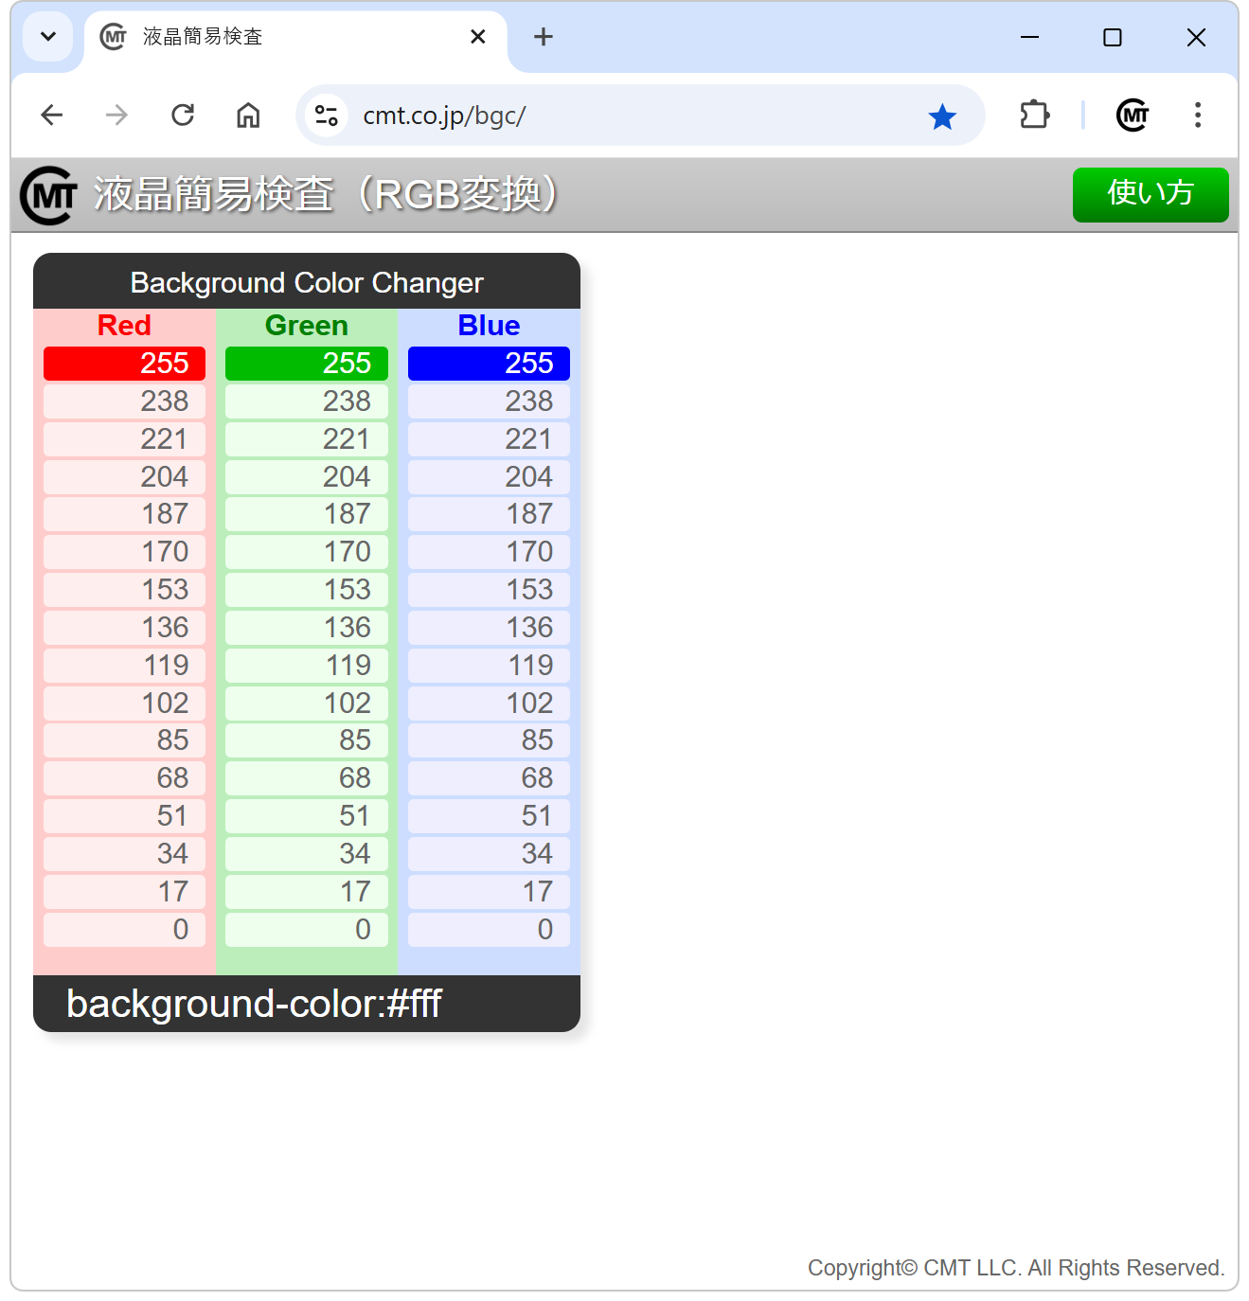View site information icon in address bar
The image size is (1249, 1301).
pyautogui.click(x=327, y=116)
